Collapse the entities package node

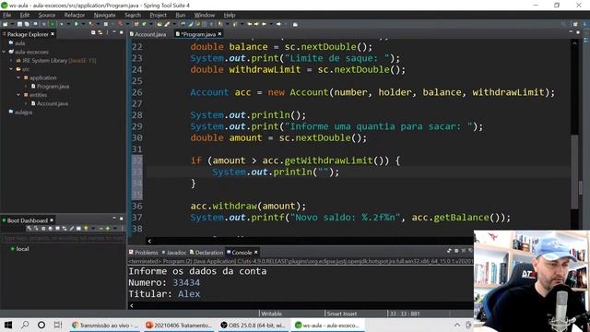click(18, 95)
